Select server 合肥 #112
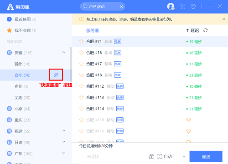The height and width of the screenshot is (164, 228). pyautogui.click(x=150, y=86)
